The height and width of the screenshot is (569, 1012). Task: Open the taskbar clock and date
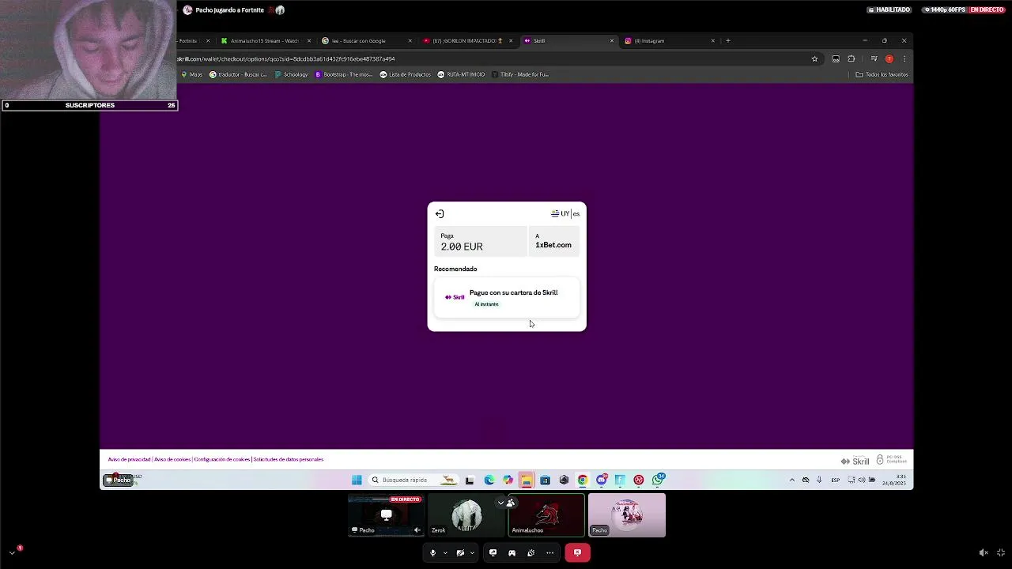pyautogui.click(x=894, y=480)
